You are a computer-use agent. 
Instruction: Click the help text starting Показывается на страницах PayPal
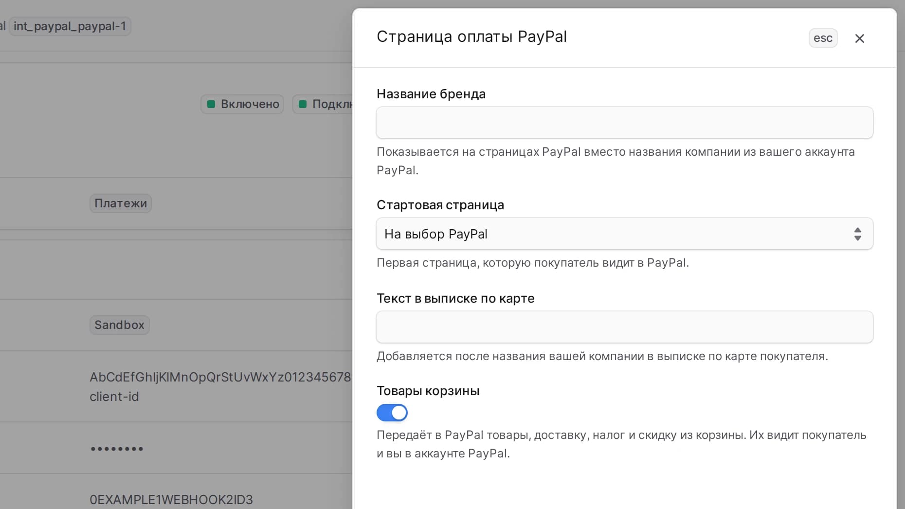615,161
